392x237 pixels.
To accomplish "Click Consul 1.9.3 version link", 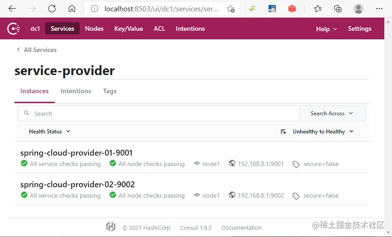I will pyautogui.click(x=196, y=228).
